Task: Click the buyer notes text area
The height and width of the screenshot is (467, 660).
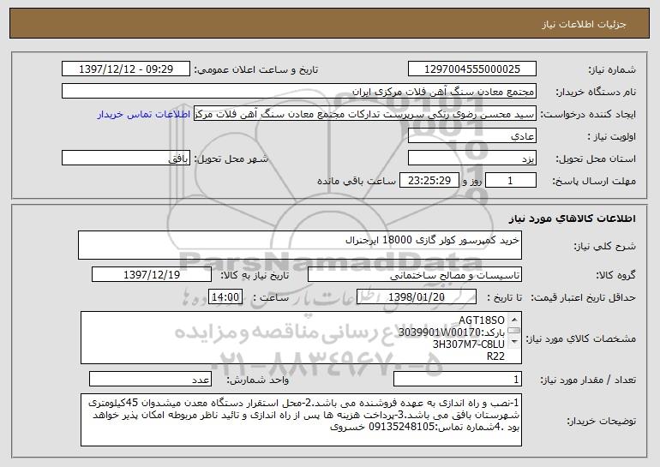Action: click(x=301, y=420)
